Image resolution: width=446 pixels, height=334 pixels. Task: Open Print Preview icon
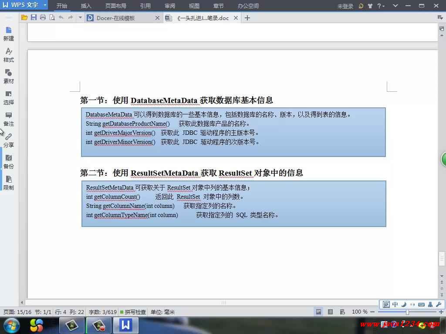(x=52, y=17)
